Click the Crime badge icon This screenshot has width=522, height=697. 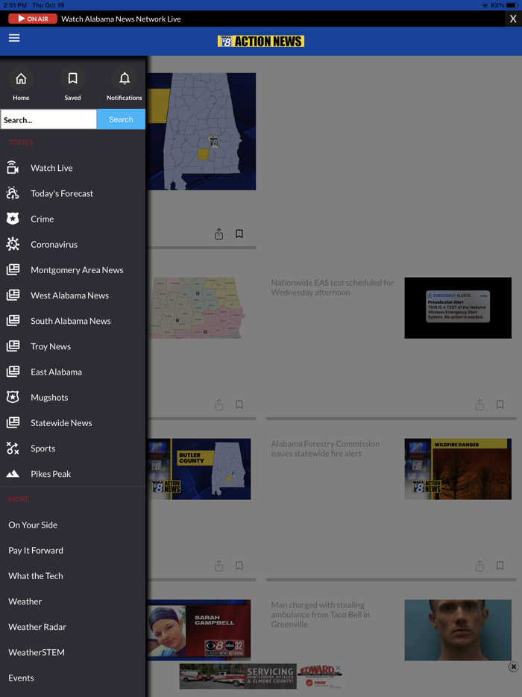pyautogui.click(x=13, y=219)
